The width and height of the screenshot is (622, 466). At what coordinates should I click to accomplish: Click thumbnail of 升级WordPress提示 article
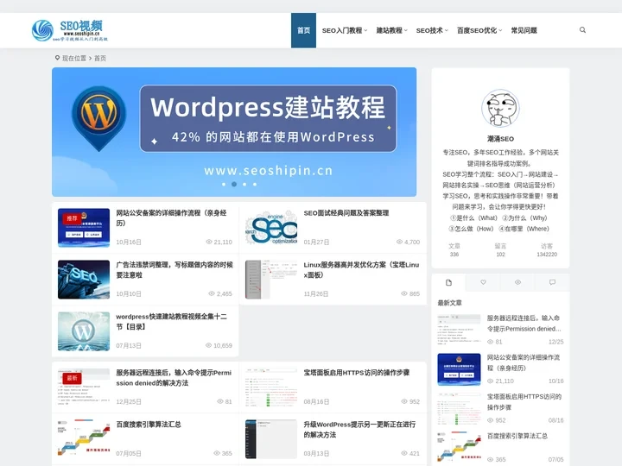tap(271, 439)
